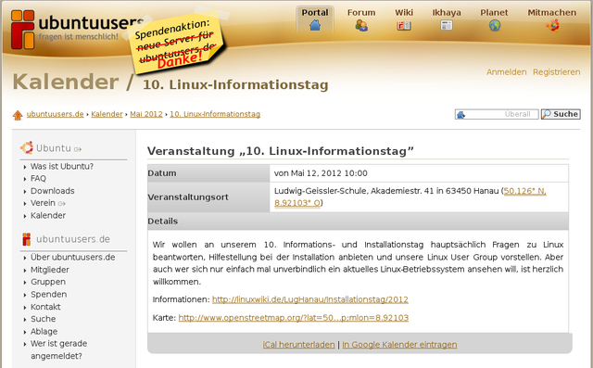Open the Ikhaya newspaper icon
The image size is (593, 368).
(447, 26)
